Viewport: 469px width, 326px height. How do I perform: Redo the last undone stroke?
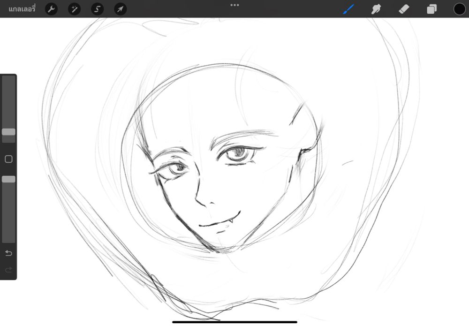[8, 270]
